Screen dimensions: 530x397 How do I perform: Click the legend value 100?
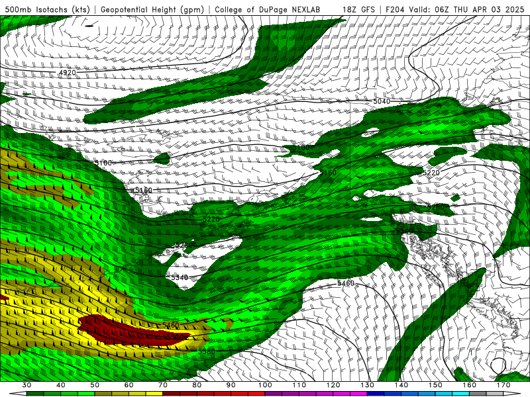click(265, 385)
